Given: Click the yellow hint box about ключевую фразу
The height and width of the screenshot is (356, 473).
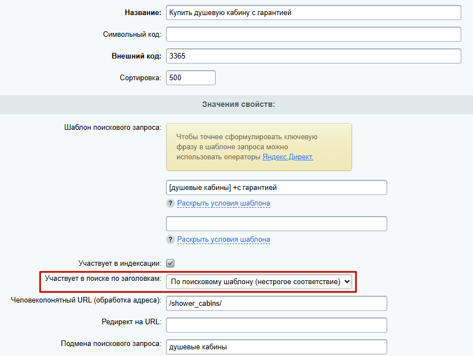Looking at the screenshot, I should (x=259, y=147).
